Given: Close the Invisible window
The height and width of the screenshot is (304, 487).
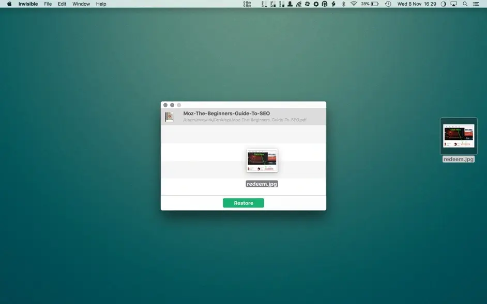Looking at the screenshot, I should (x=165, y=105).
